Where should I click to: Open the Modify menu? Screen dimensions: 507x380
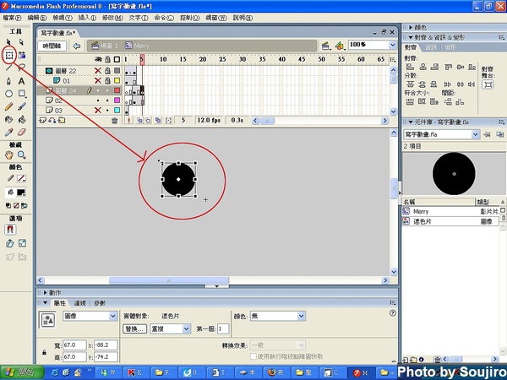(x=112, y=18)
